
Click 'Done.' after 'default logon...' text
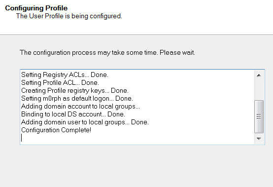124,99
